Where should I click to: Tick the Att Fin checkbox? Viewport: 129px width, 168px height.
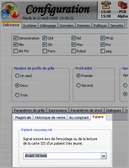tap(15, 51)
